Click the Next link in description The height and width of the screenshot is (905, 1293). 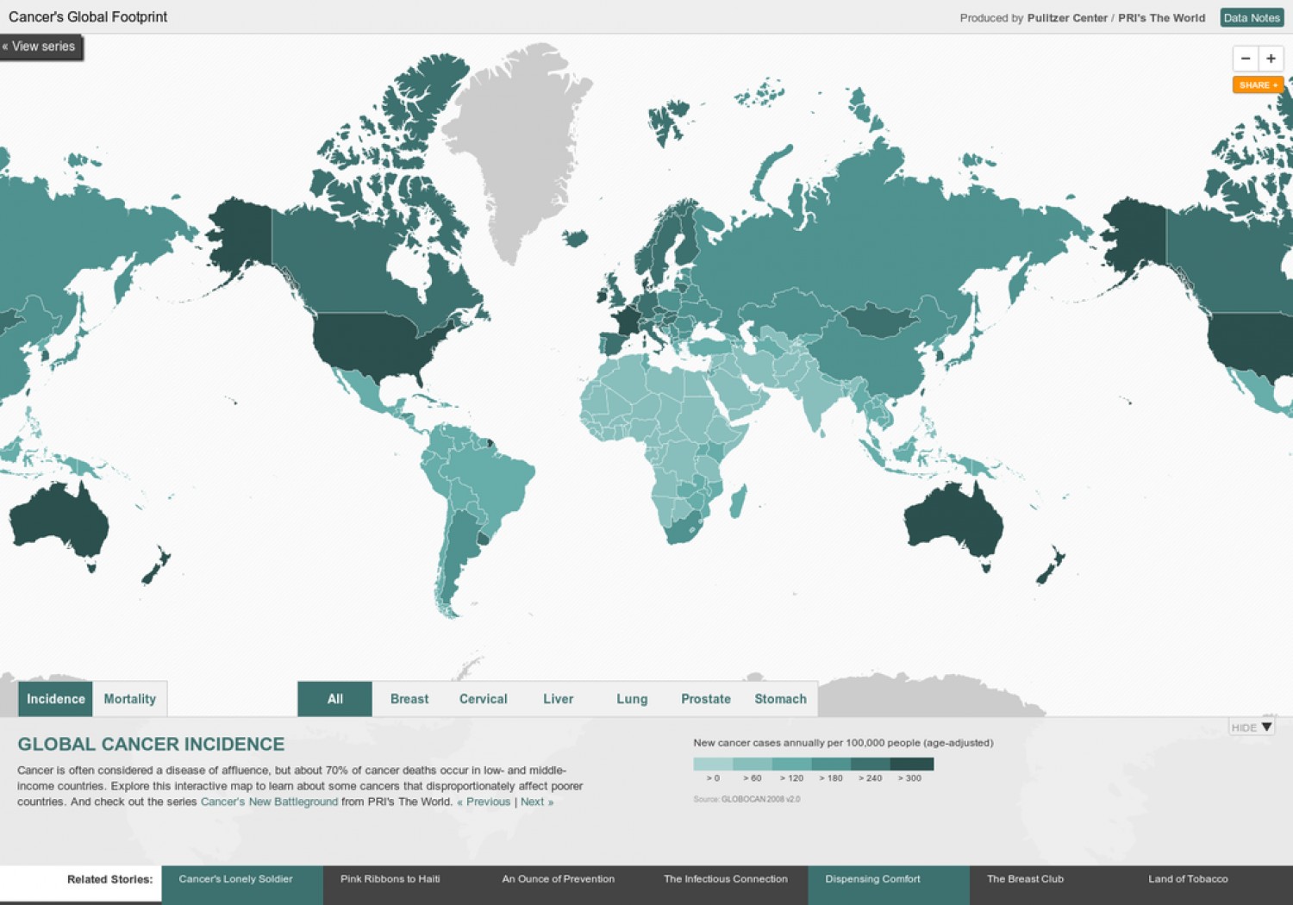(536, 802)
